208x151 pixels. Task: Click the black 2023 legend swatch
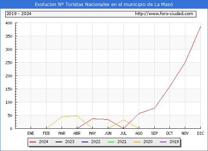coord(59,142)
